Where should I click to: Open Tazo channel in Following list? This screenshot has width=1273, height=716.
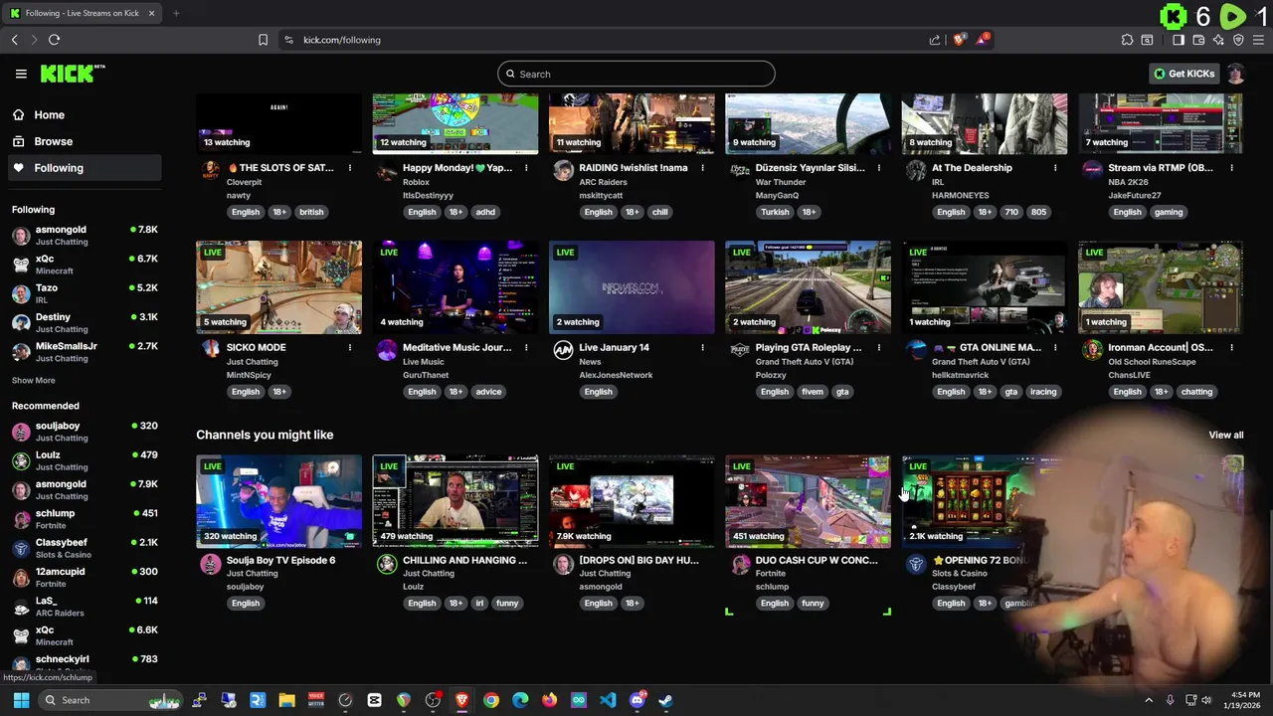point(85,293)
